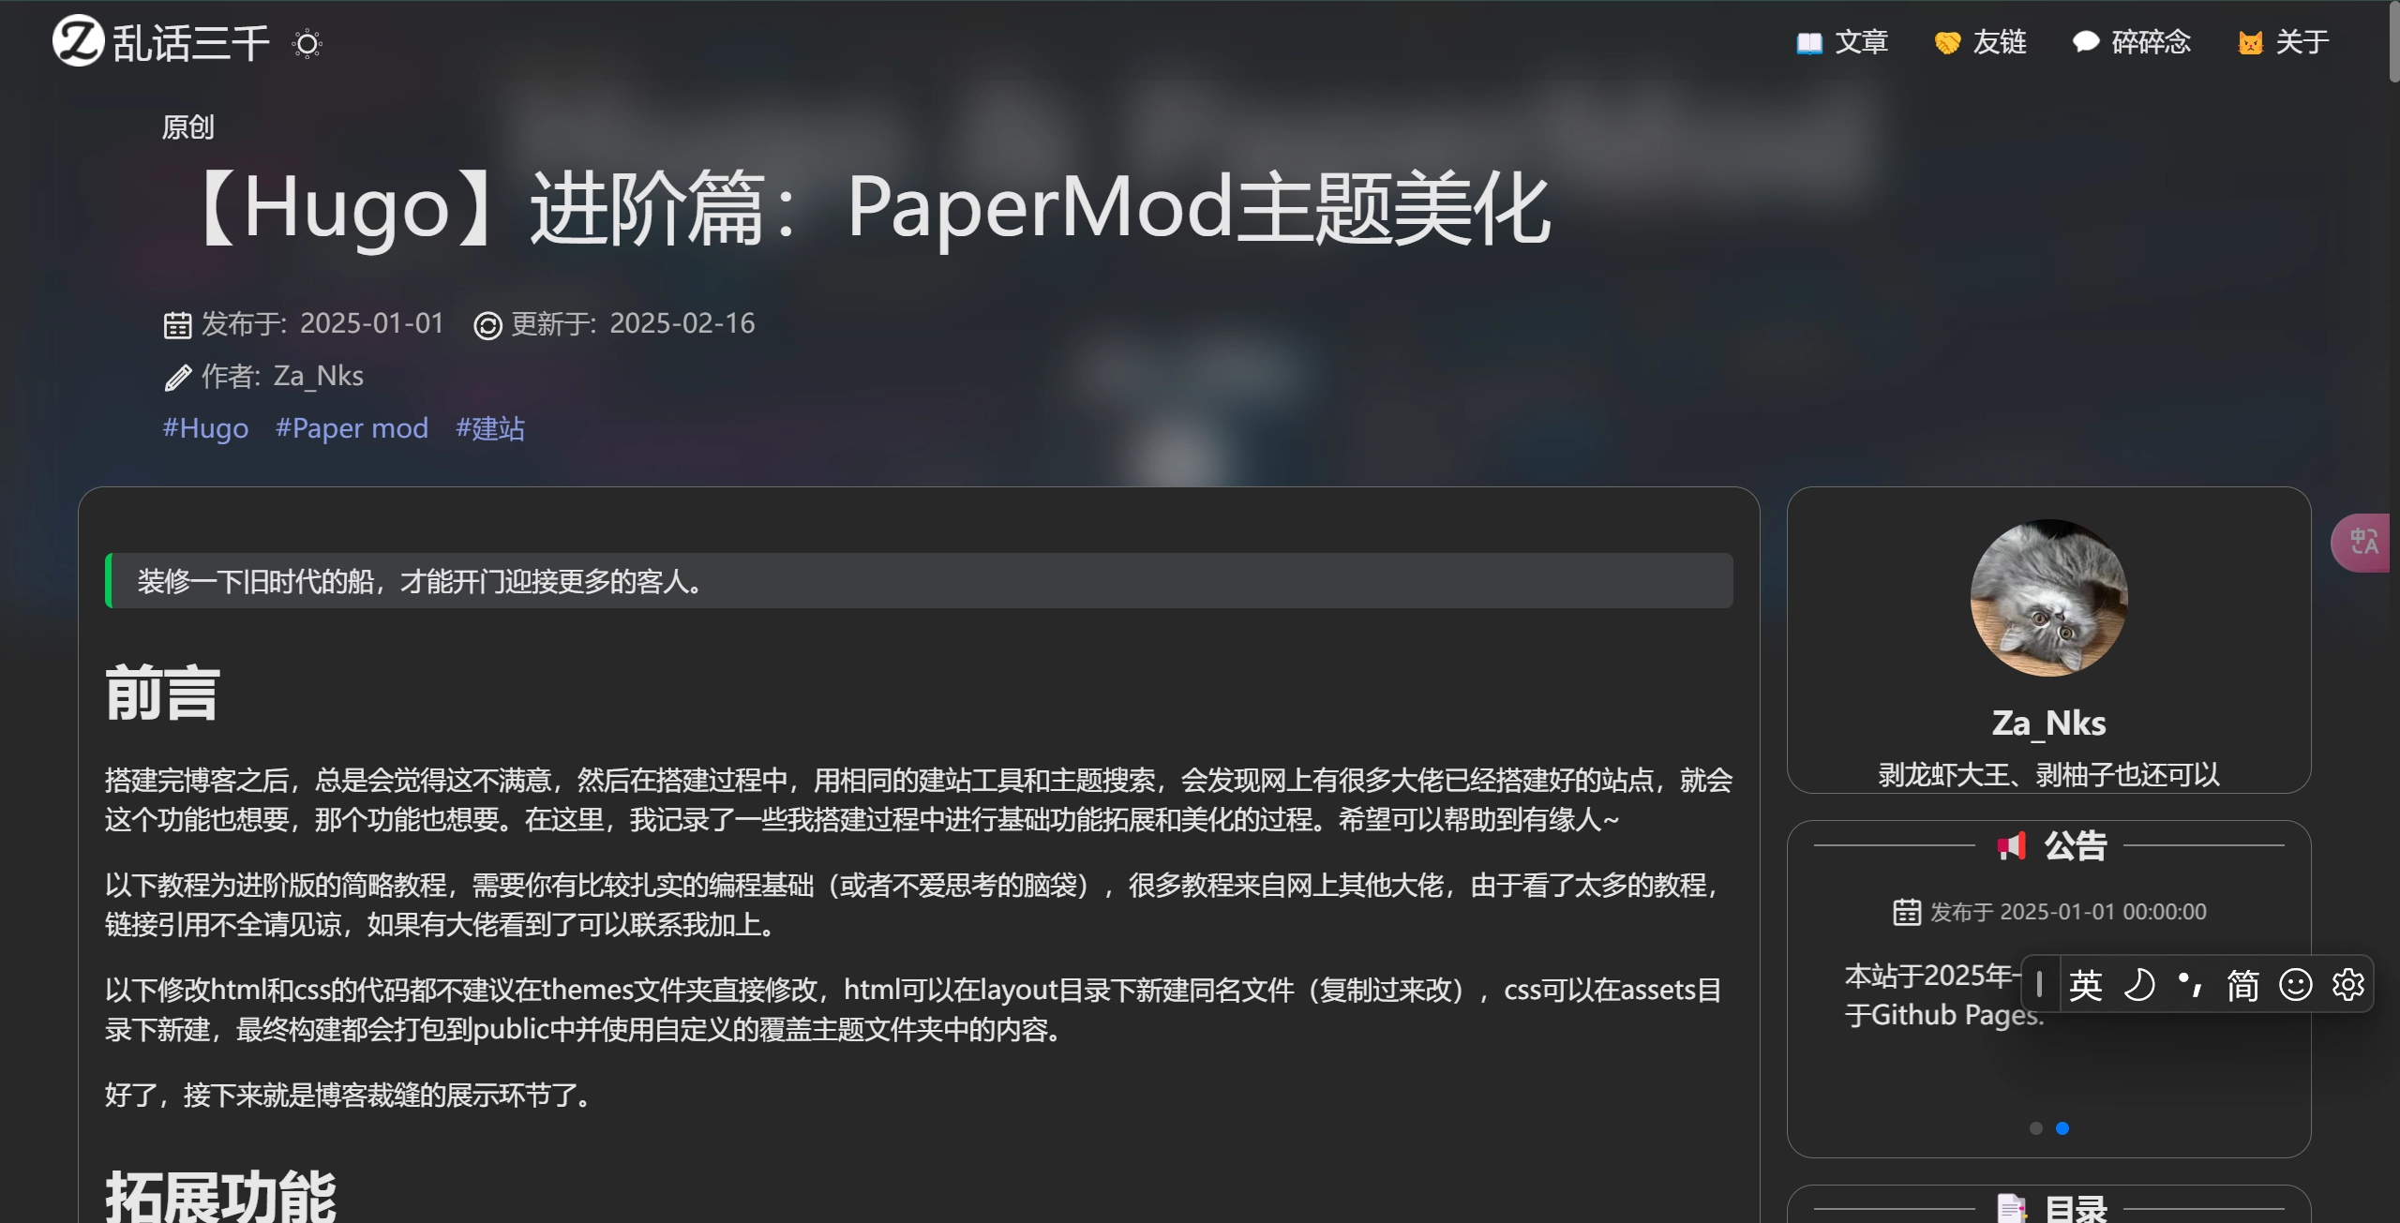Click the refresh icon before 更新于

pyautogui.click(x=487, y=325)
